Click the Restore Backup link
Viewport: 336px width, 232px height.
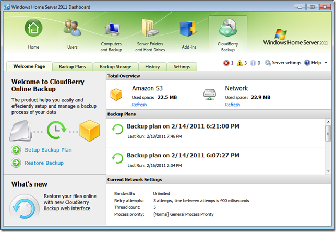click(44, 163)
